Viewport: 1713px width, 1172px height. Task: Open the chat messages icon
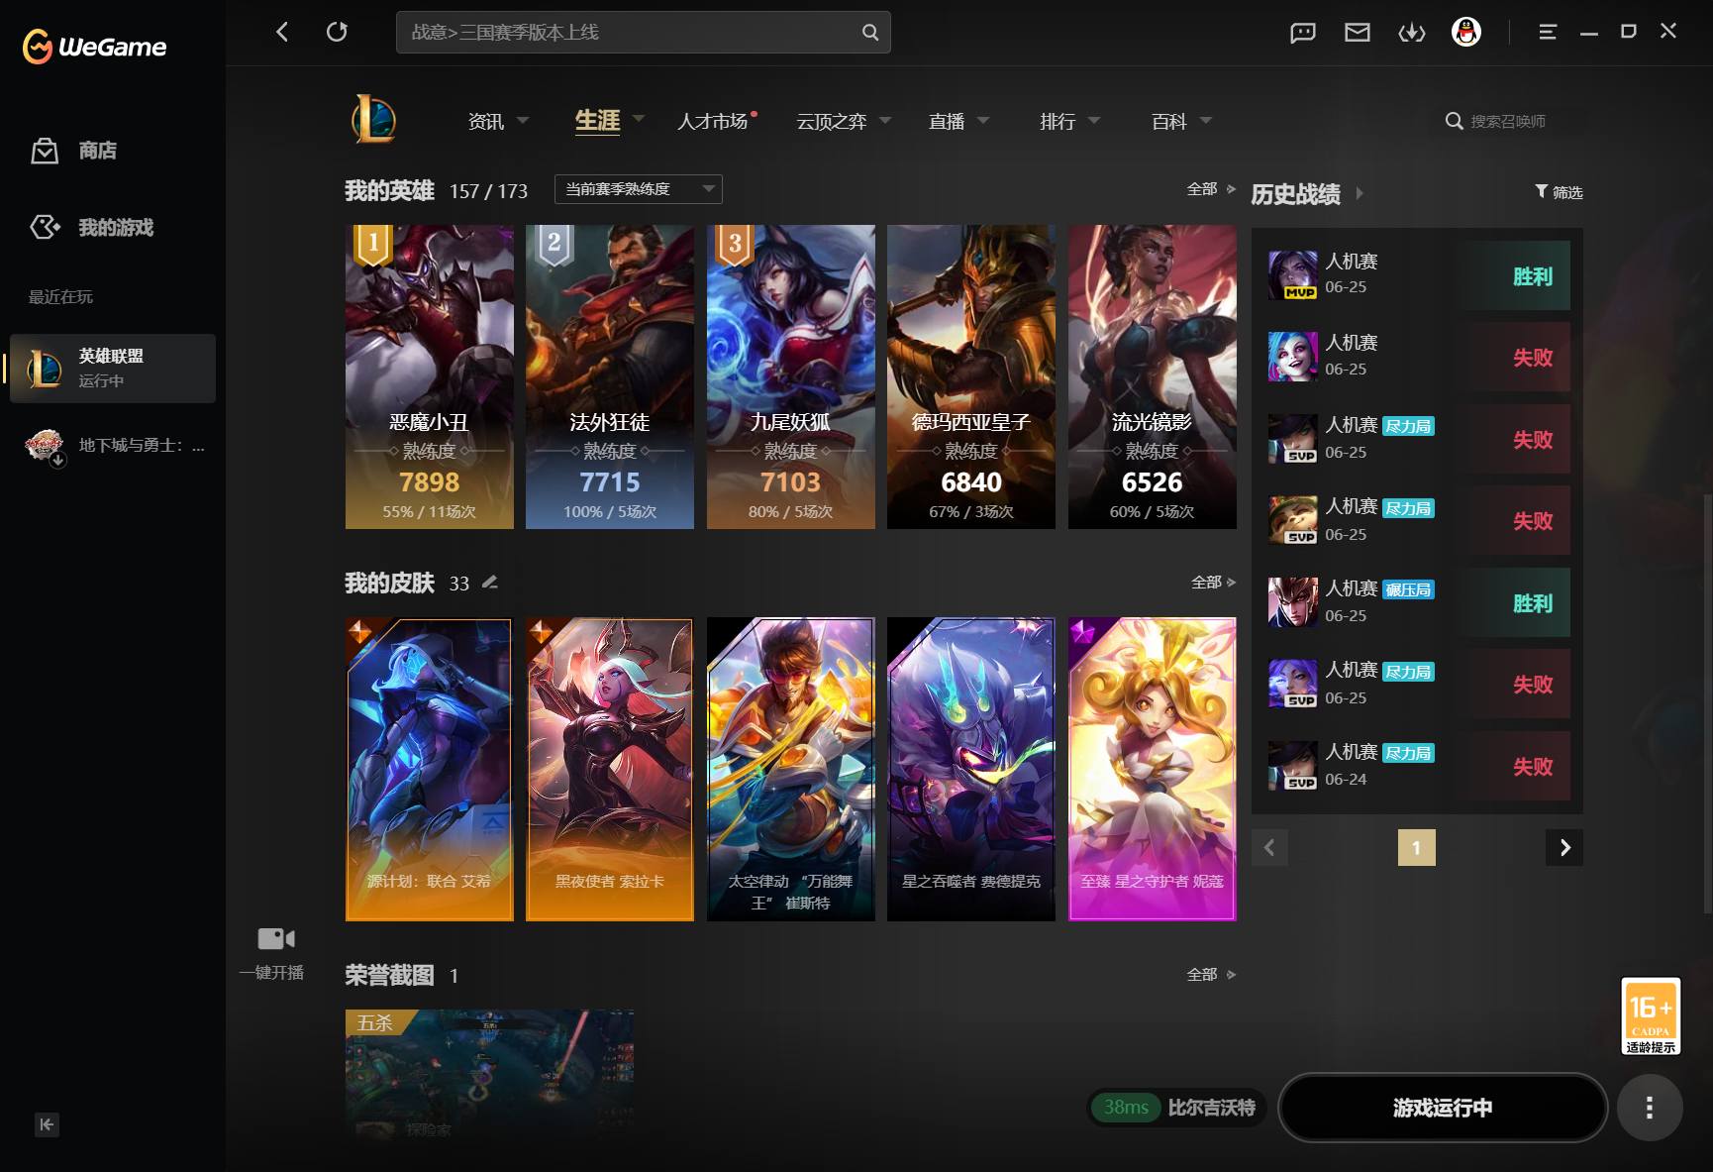click(x=1303, y=33)
